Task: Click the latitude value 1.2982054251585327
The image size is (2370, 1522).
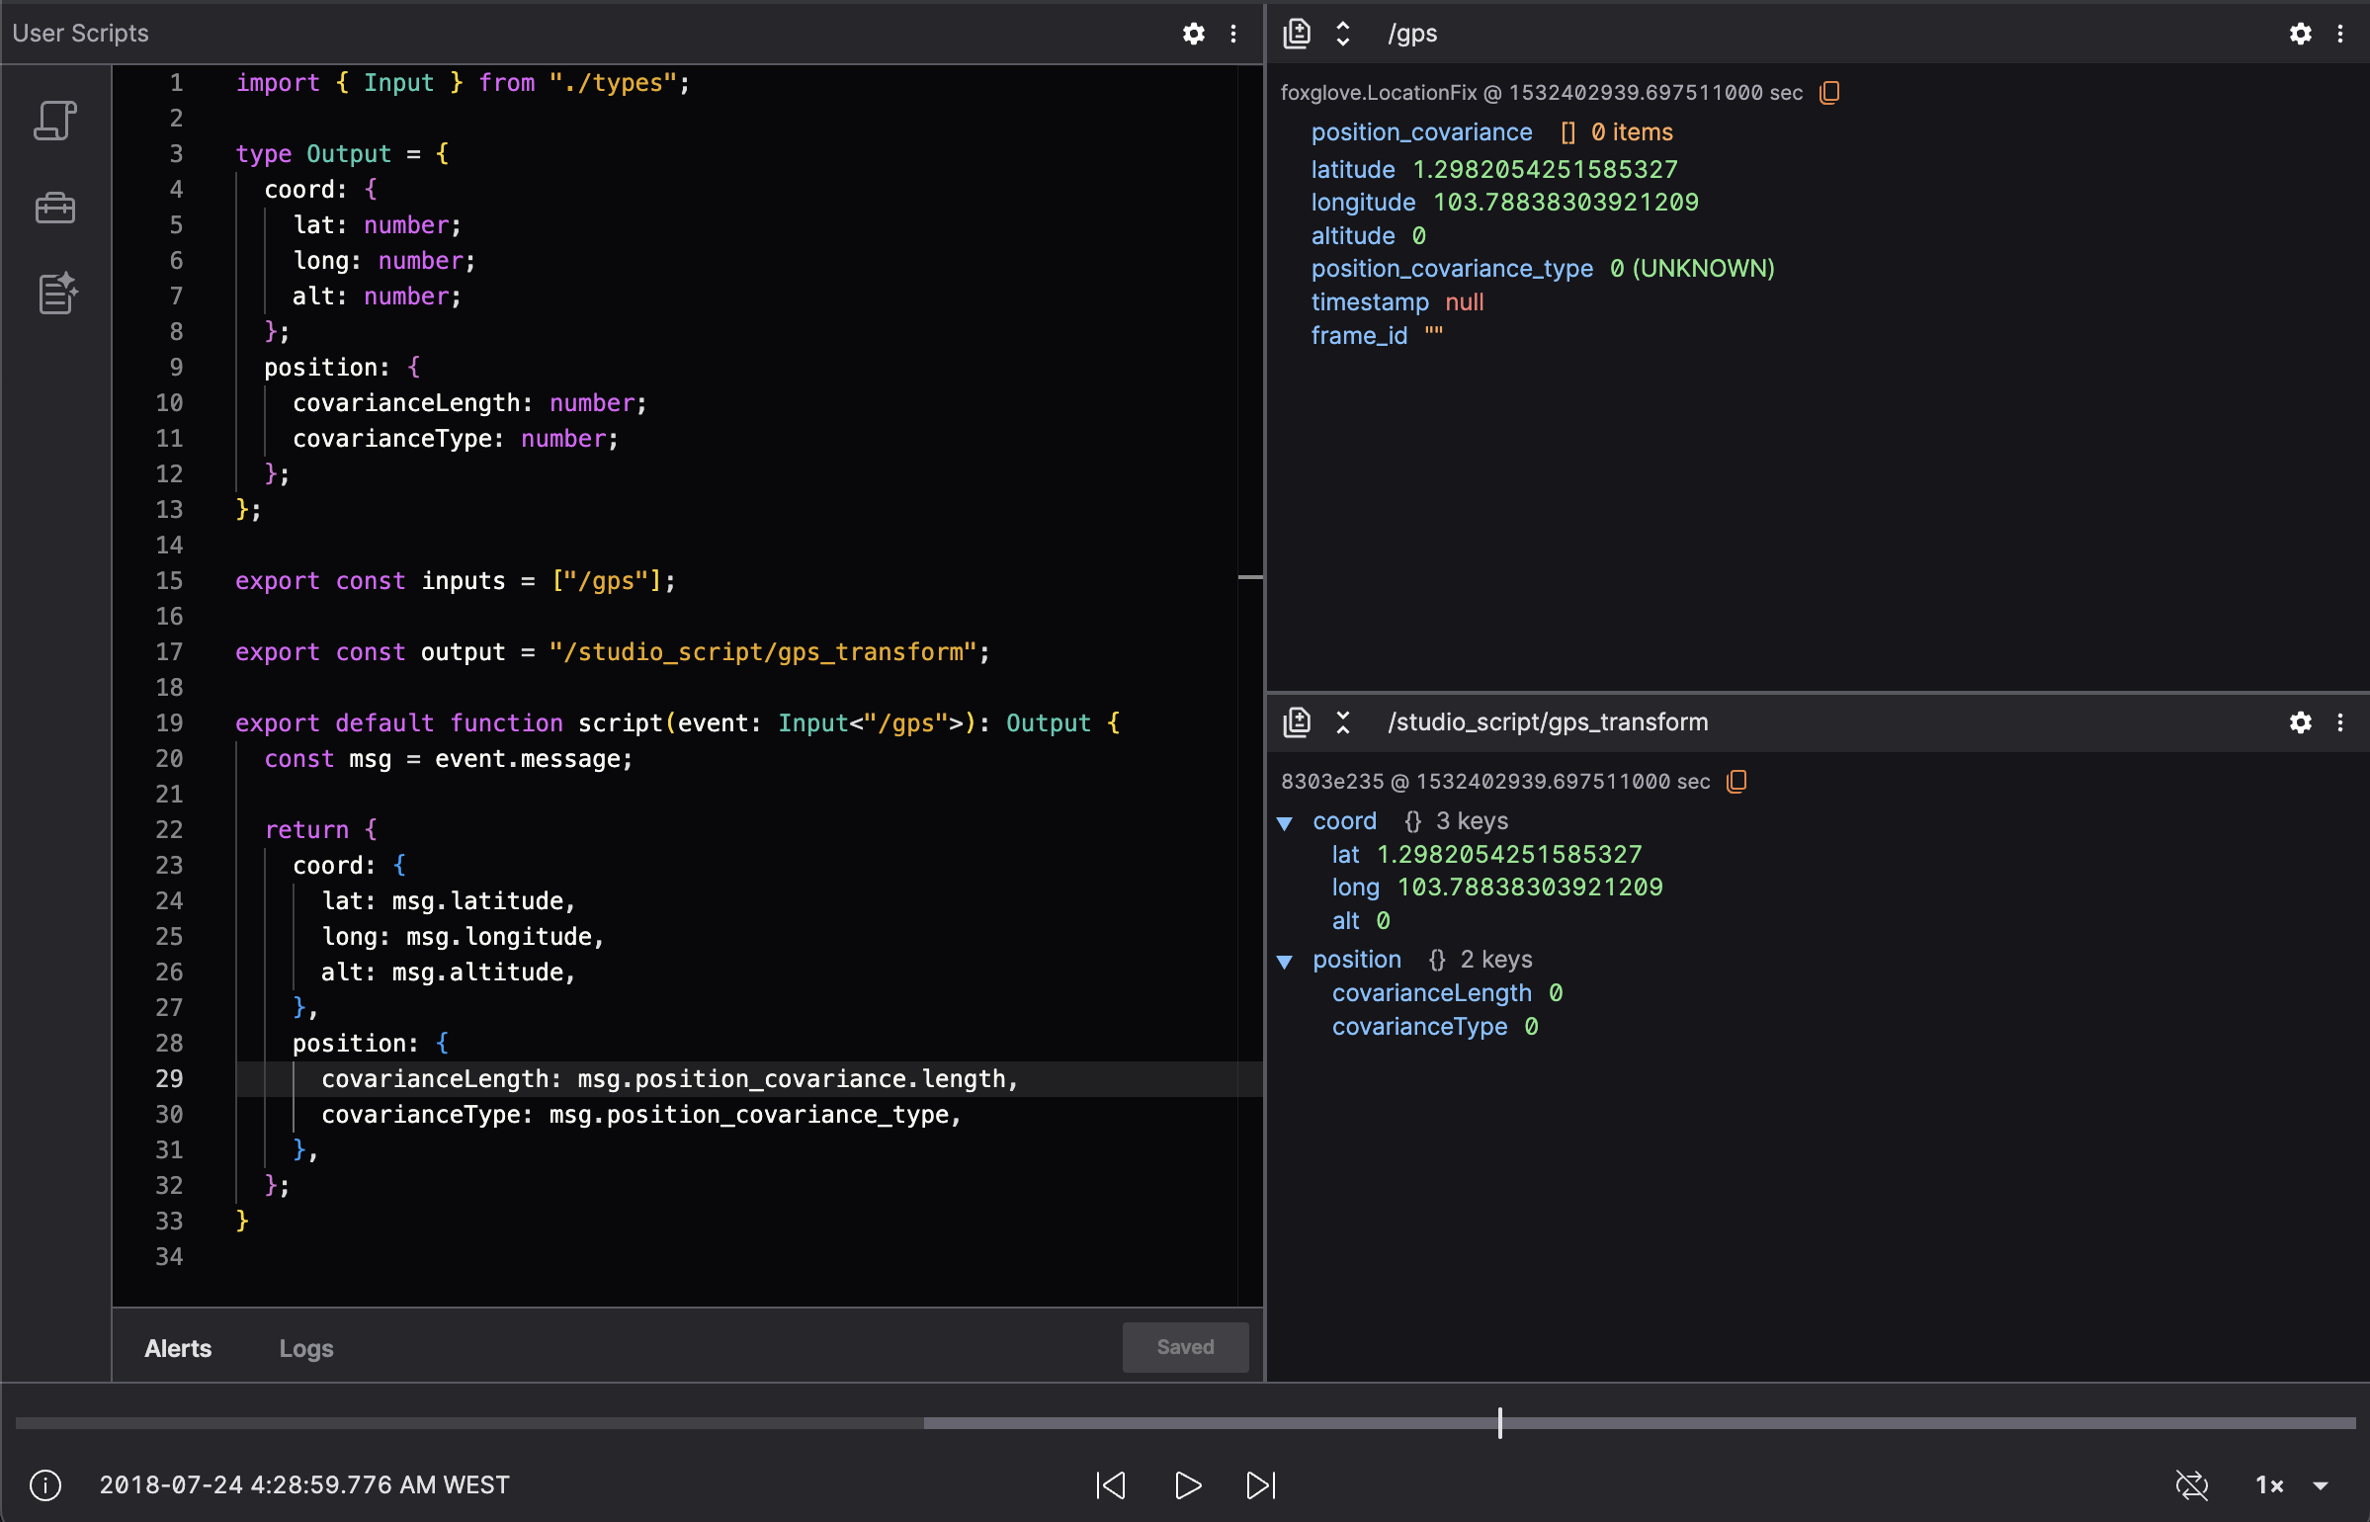Action: point(1545,169)
